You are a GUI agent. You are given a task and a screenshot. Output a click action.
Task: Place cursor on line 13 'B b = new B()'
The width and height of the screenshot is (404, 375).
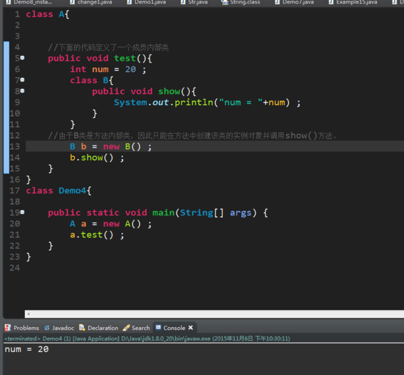point(111,147)
